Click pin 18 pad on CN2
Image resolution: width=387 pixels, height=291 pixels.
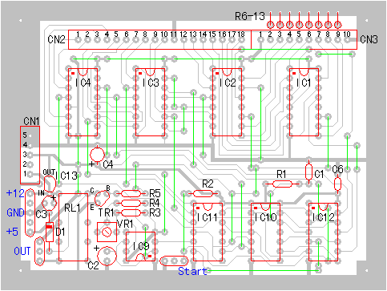241,40
